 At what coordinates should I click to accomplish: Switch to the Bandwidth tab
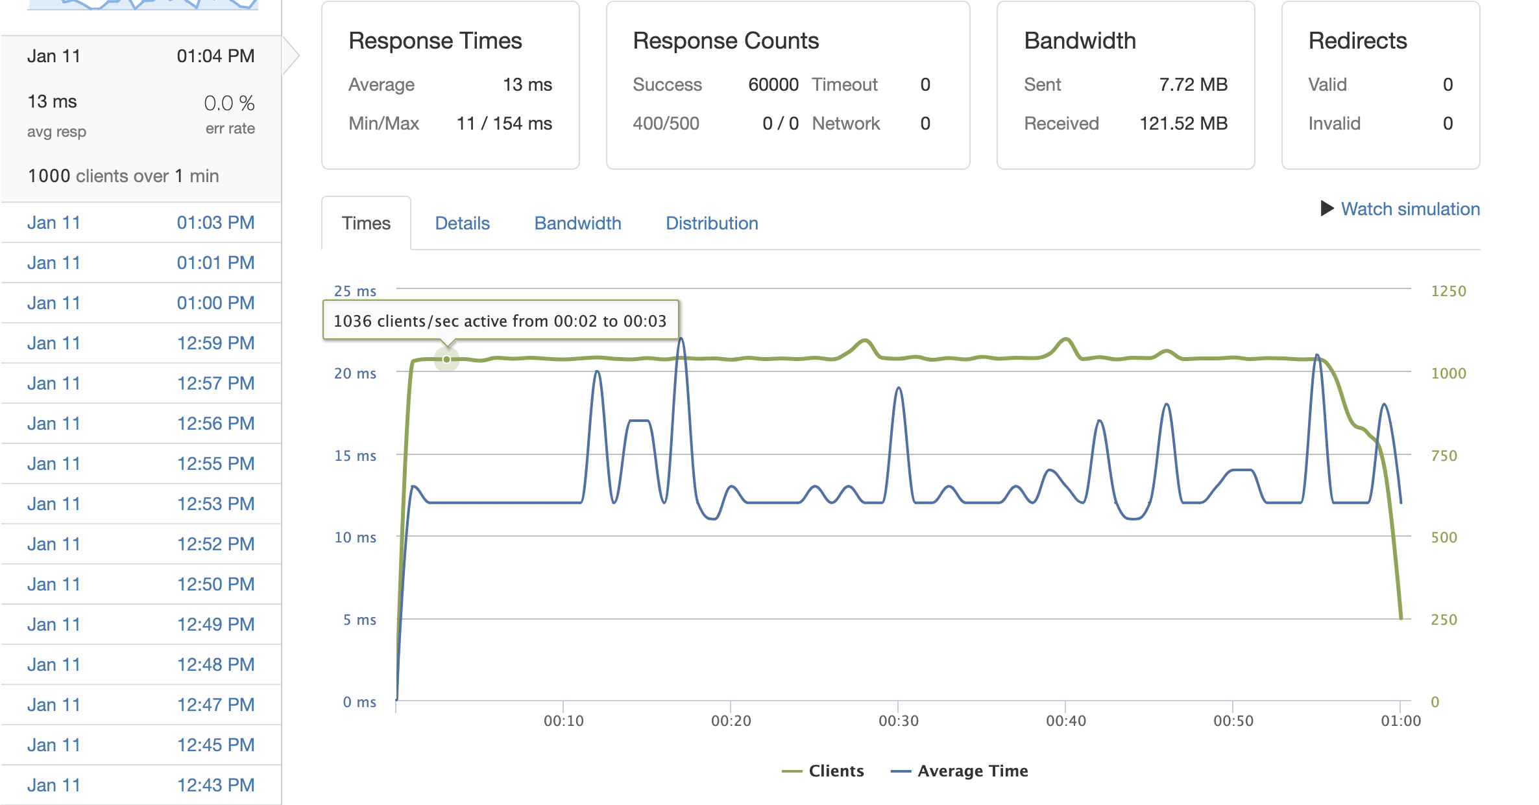pyautogui.click(x=577, y=224)
